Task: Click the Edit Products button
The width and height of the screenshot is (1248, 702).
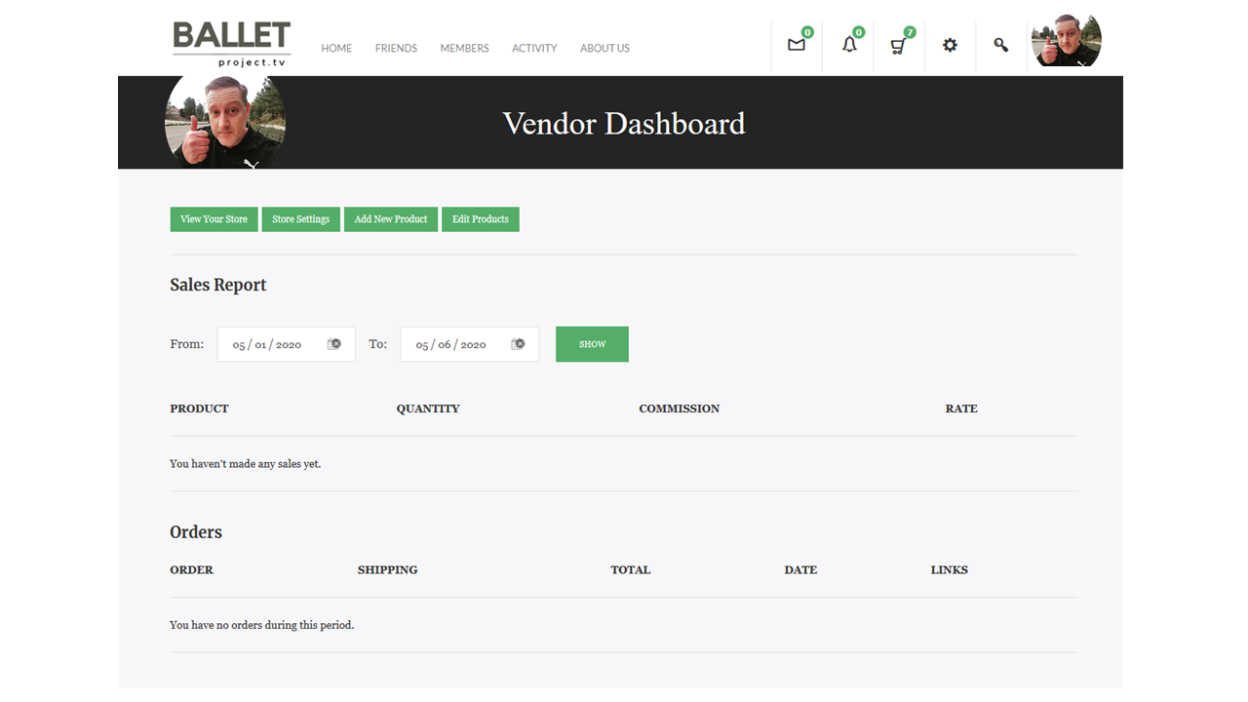Action: [x=481, y=219]
